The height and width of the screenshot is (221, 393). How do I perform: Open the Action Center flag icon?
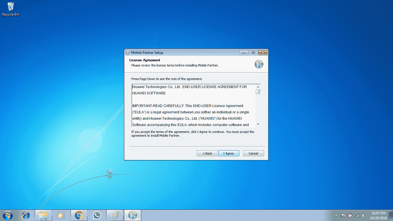(x=343, y=216)
